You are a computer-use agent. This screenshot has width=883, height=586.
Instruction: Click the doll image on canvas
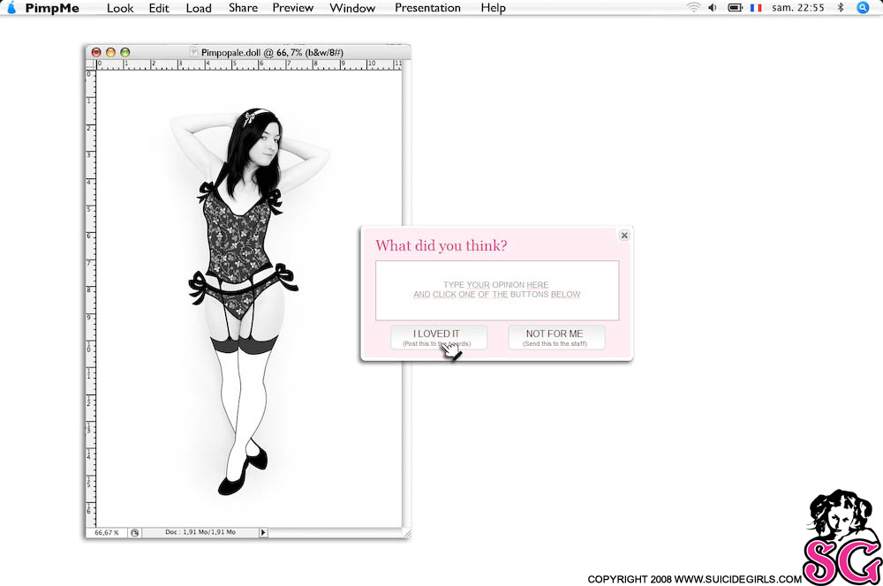click(x=248, y=301)
